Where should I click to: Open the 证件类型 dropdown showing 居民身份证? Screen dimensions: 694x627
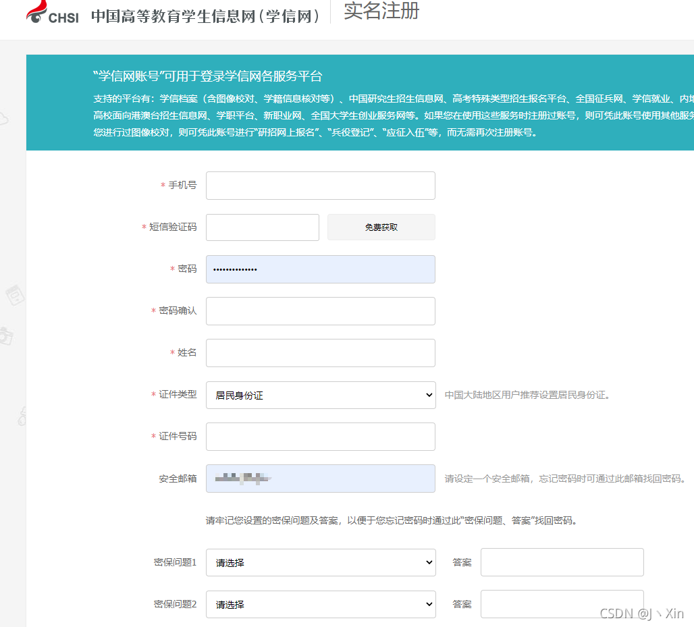(321, 395)
